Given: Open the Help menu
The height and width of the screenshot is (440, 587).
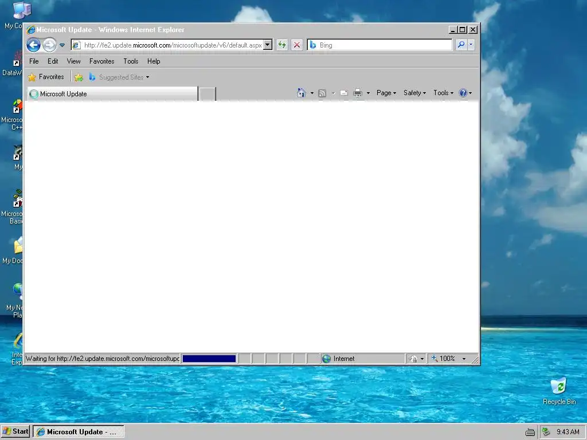Looking at the screenshot, I should pos(154,61).
